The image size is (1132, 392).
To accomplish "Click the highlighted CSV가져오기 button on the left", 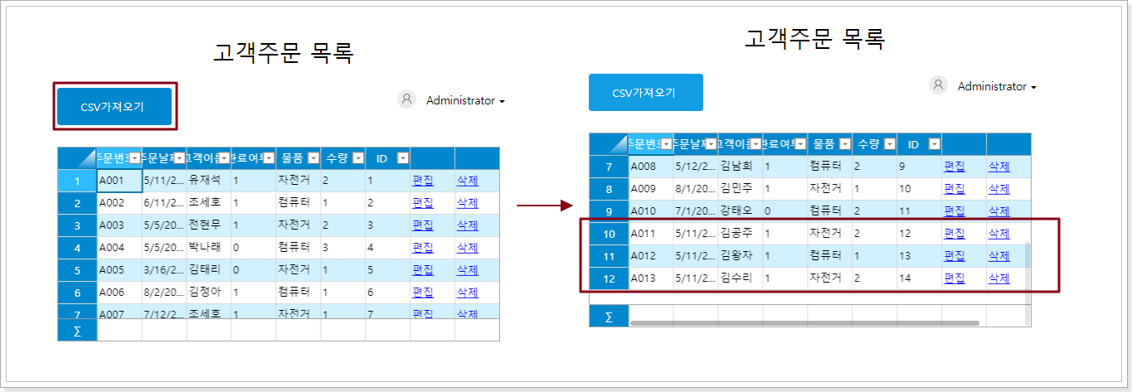I will point(114,106).
